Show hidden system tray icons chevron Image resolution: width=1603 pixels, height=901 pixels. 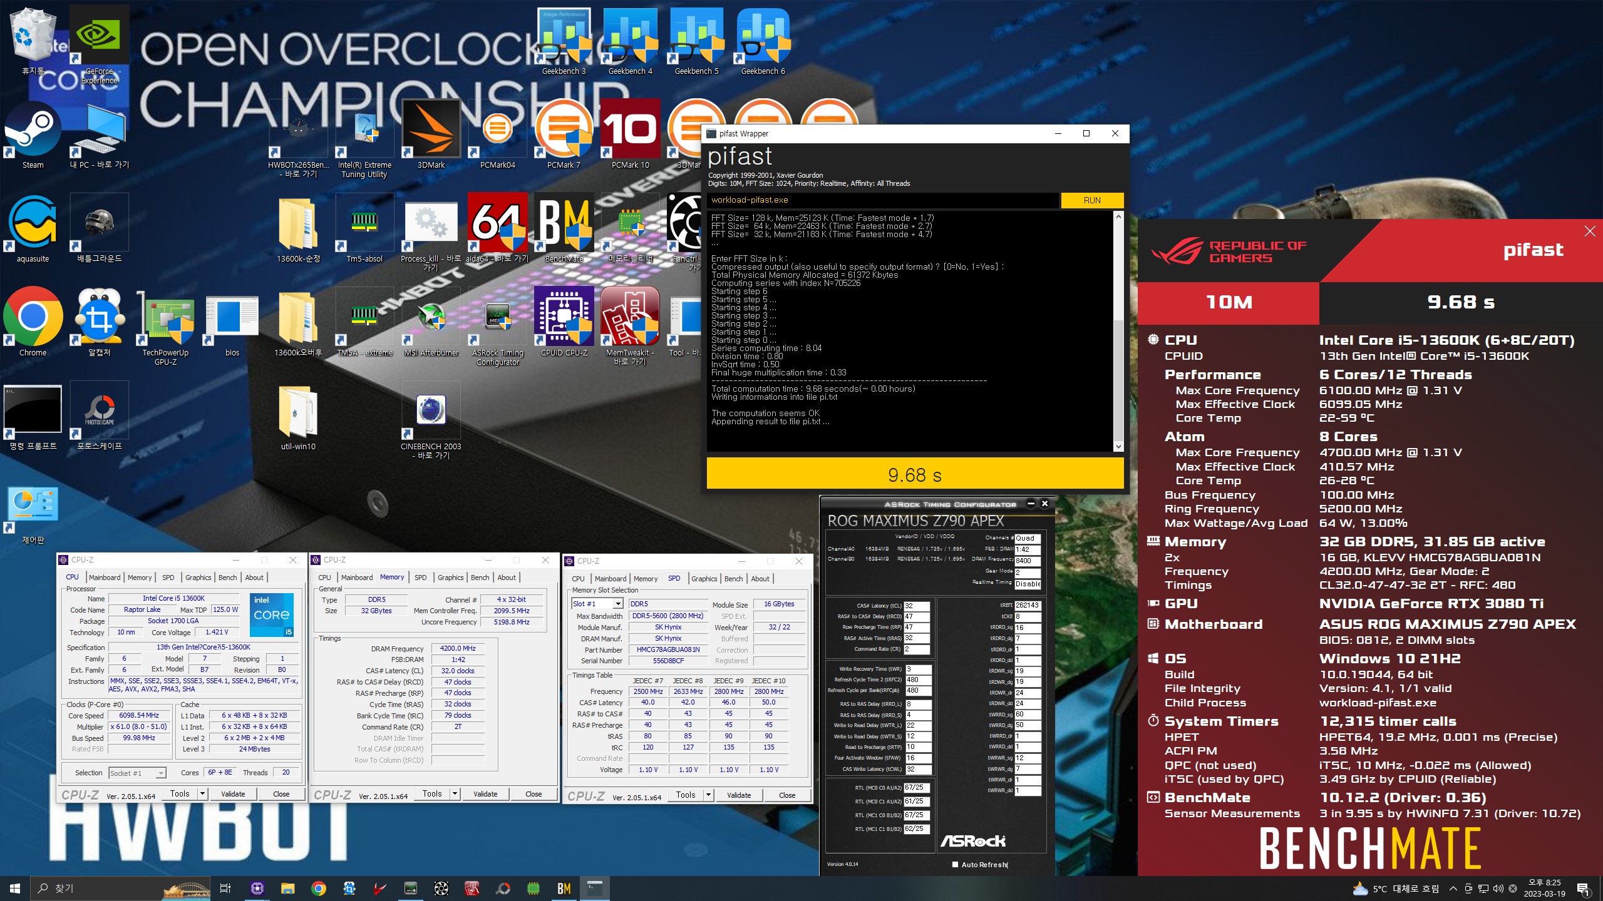pos(1453,888)
